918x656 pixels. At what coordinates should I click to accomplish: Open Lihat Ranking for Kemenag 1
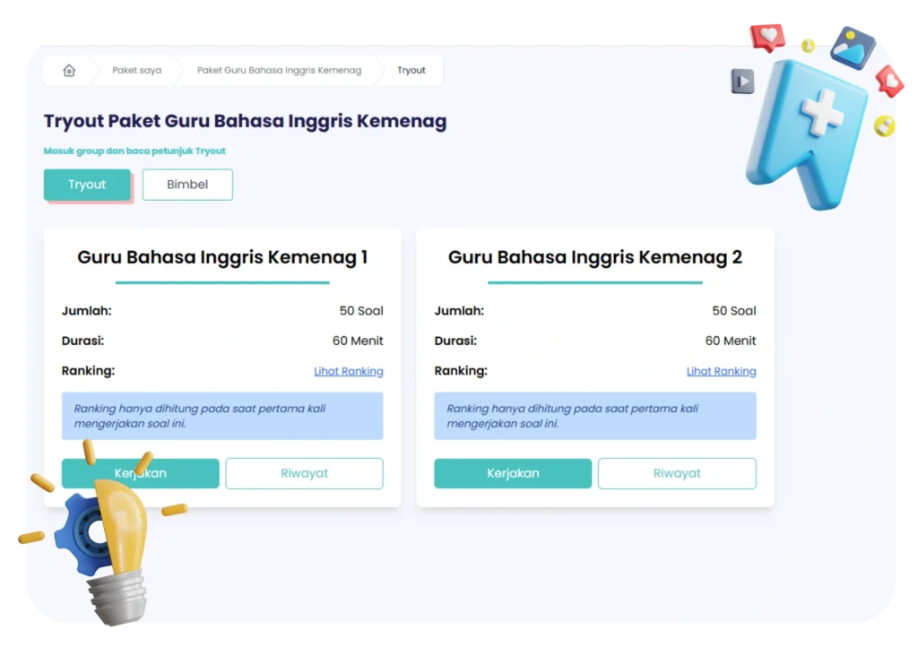click(x=349, y=371)
